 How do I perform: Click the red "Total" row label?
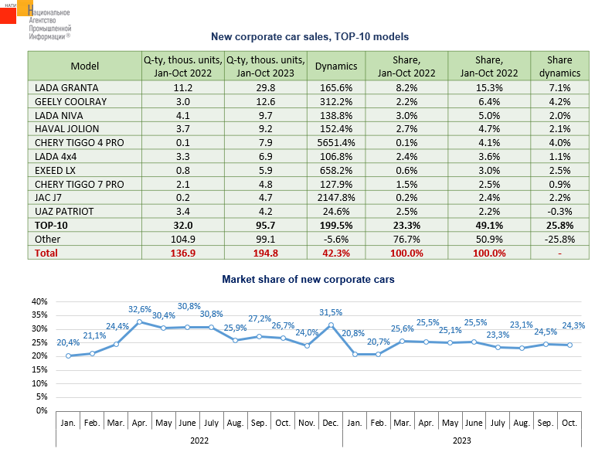click(47, 253)
